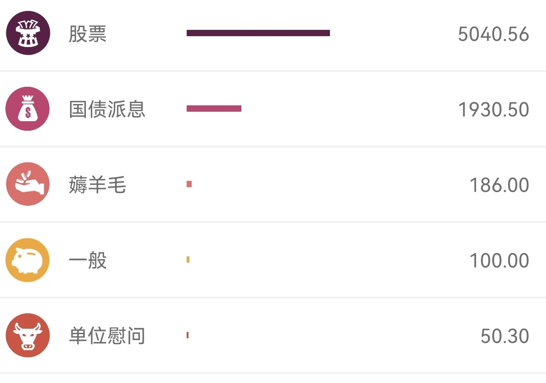
Task: Click the dark purple 股票 progress bar
Action: coord(258,33)
